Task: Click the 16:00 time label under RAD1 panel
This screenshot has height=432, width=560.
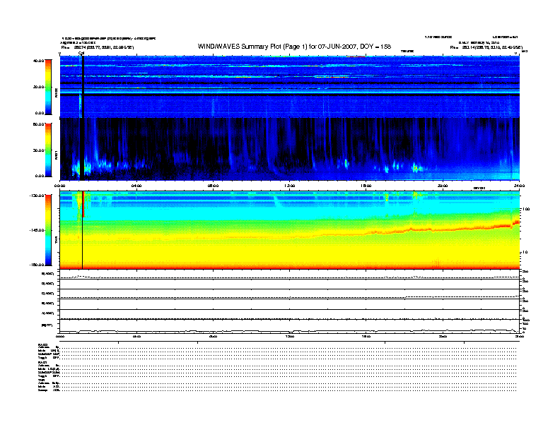Action: tap(366, 186)
